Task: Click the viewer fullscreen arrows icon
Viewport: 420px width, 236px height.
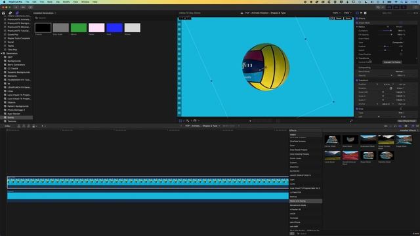Action: (351, 121)
